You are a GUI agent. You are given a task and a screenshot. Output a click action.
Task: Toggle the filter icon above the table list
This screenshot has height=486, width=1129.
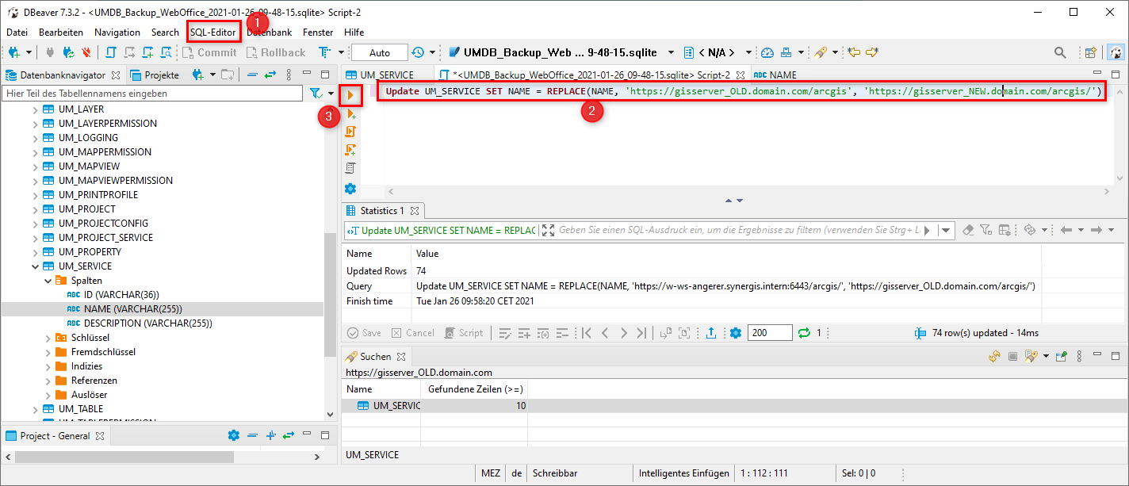pos(316,93)
